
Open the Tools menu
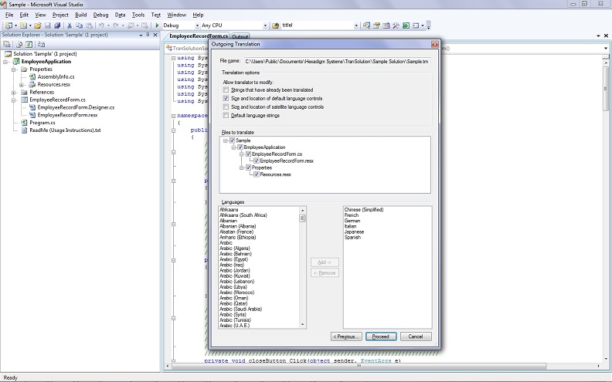[x=138, y=15]
